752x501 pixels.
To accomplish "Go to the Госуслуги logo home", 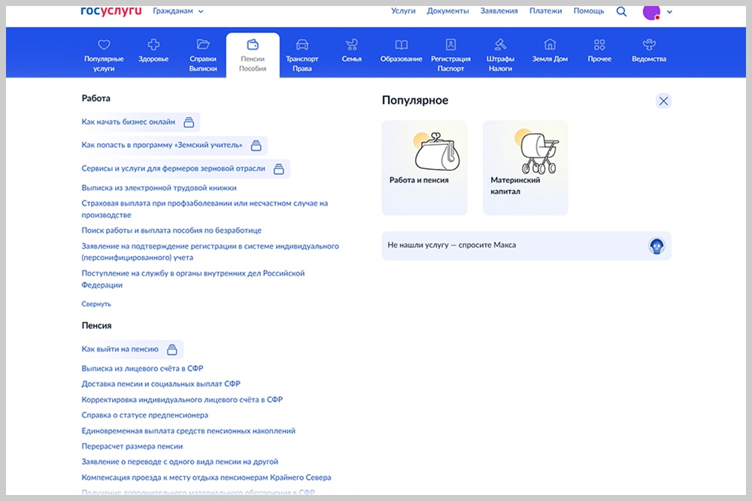I will (111, 11).
